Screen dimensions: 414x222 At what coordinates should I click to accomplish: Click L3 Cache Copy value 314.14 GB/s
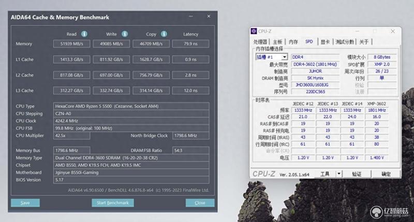coord(151,91)
